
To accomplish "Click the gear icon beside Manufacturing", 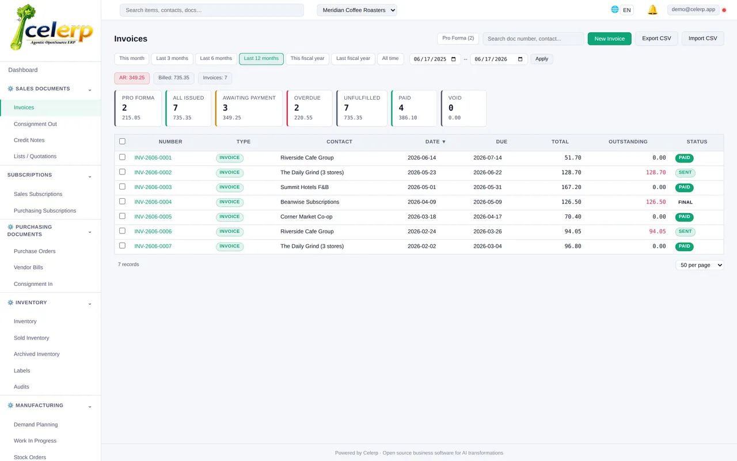I will [10, 406].
